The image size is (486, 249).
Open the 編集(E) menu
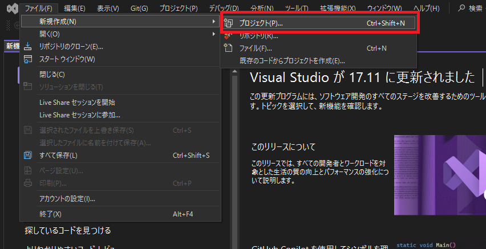click(x=74, y=9)
